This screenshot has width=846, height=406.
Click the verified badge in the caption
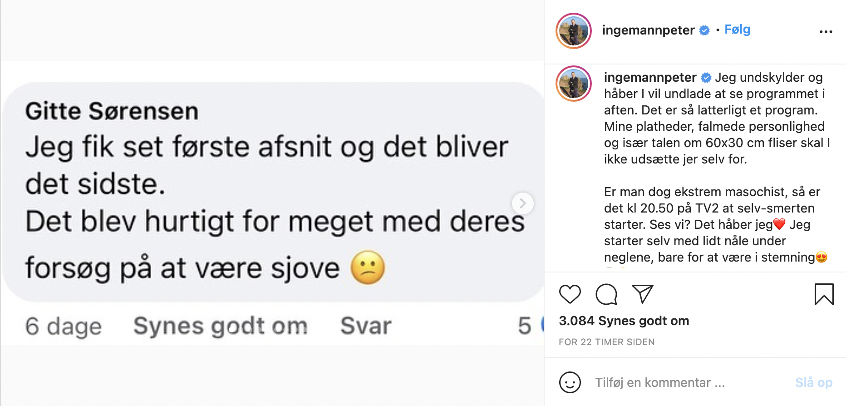click(706, 78)
